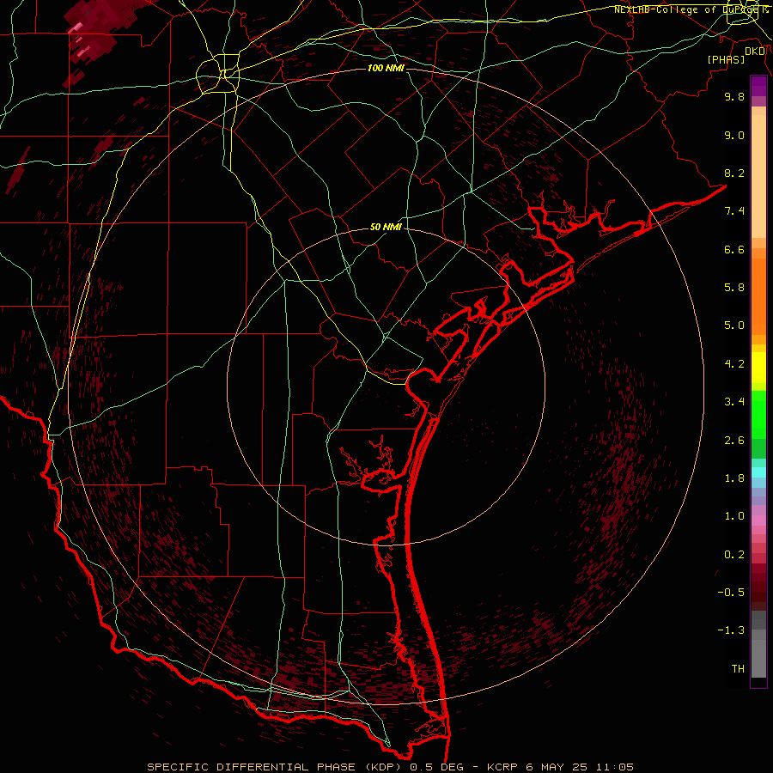Click the -1.3 value on the color scale
Screen dimensions: 773x773
731,630
